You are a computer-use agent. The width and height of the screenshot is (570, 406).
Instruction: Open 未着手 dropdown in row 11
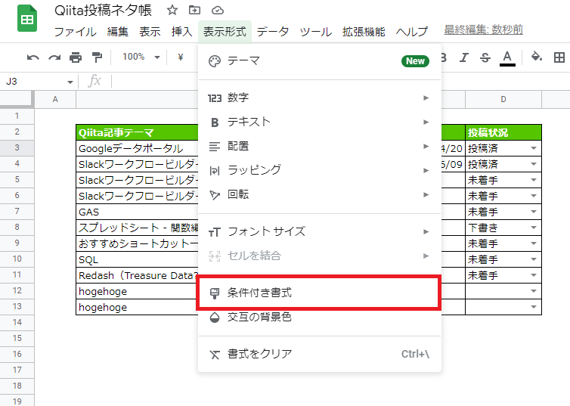tap(534, 275)
